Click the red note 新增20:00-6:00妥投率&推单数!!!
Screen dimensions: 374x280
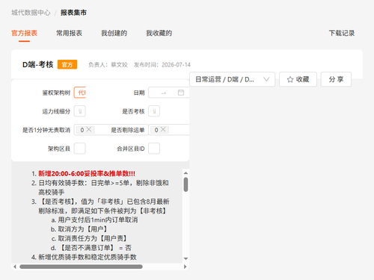tap(87, 173)
